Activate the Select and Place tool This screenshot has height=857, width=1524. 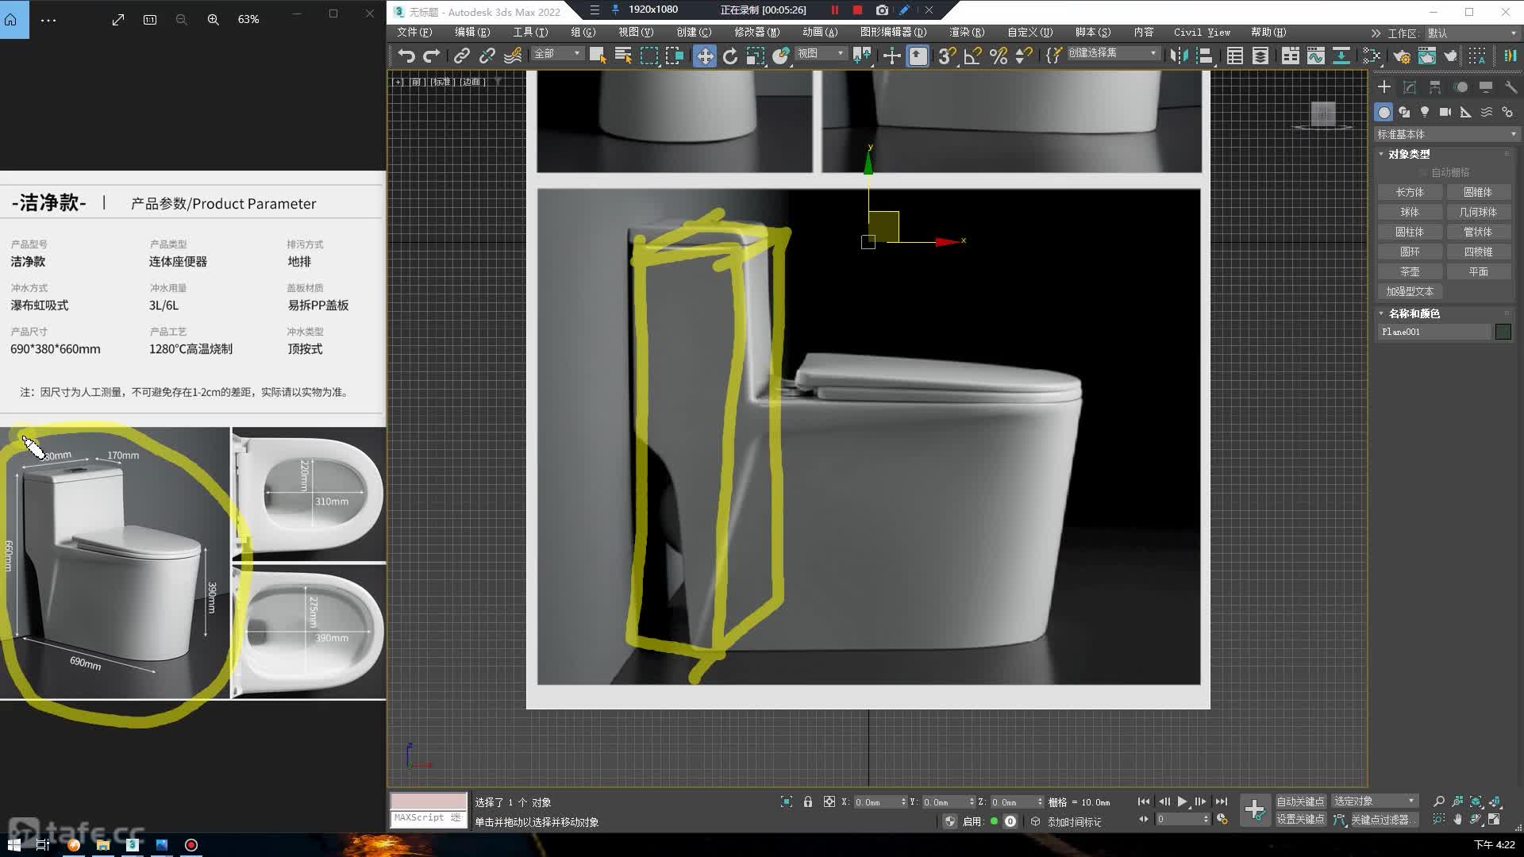click(781, 56)
